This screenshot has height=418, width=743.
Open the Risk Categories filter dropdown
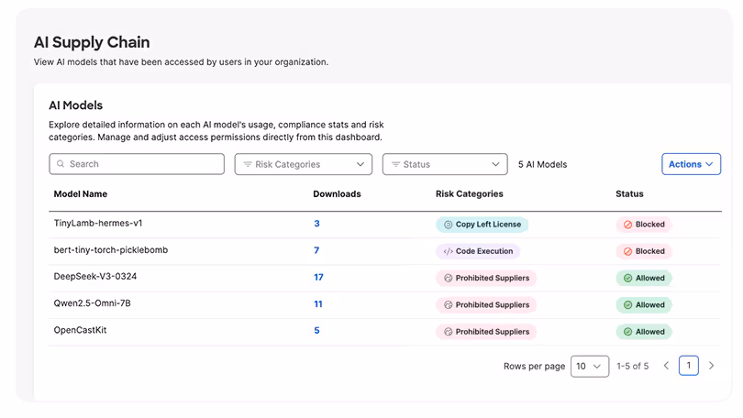tap(303, 165)
